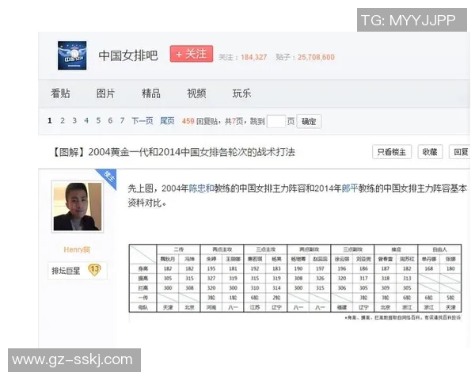Click the 排坛巨星 level 13 badge
Image resolution: width=475 pixels, height=380 pixels.
(x=76, y=270)
